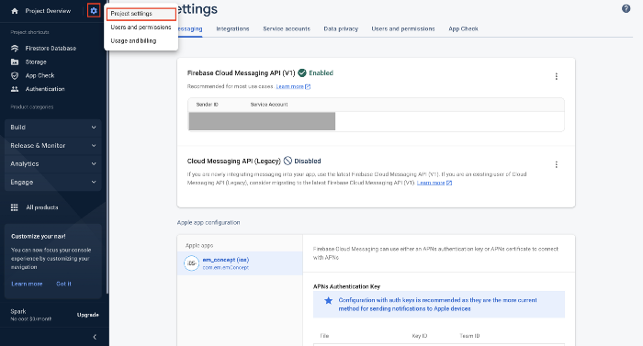Switch to the Cloud Messaging tab
This screenshot has width=643, height=346.
point(190,28)
